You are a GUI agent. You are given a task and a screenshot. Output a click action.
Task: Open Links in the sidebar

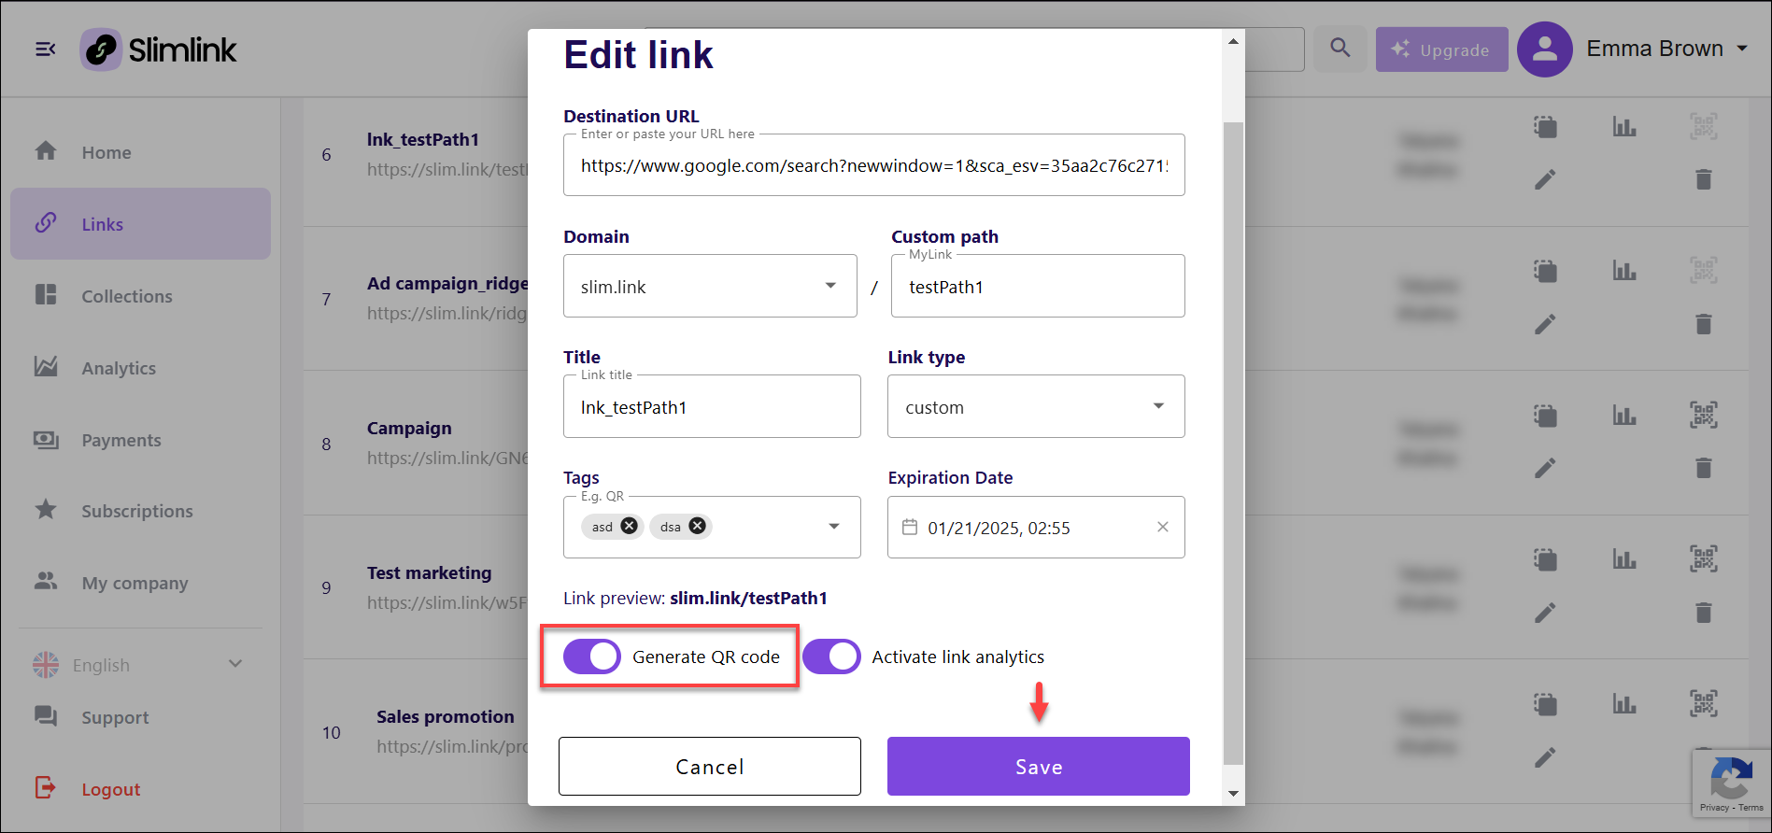[x=140, y=224]
